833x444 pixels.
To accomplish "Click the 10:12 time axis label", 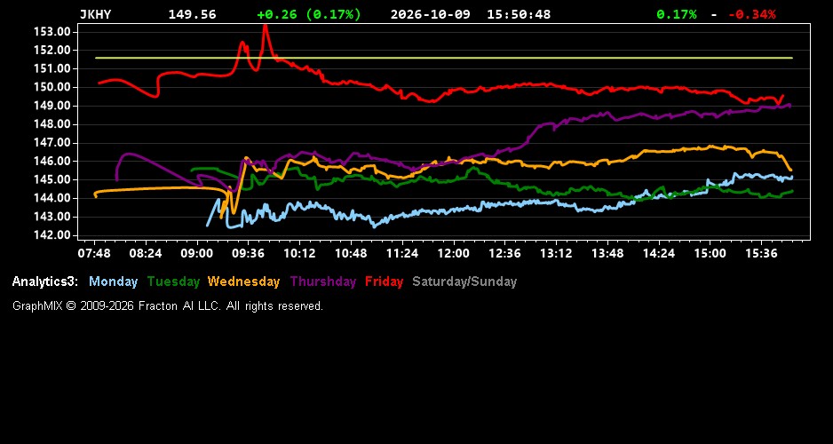I will point(299,253).
